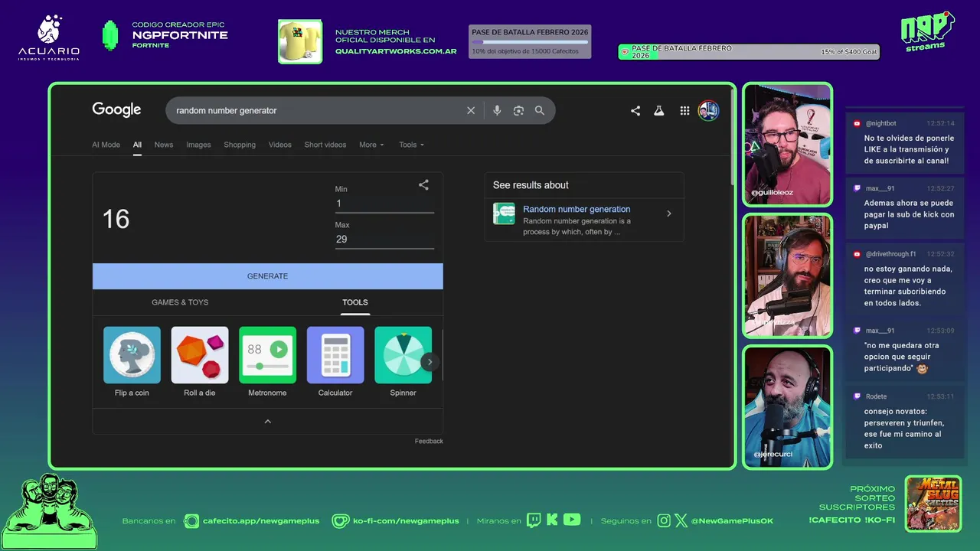Click the generated number 16
980x551 pixels.
pyautogui.click(x=116, y=220)
